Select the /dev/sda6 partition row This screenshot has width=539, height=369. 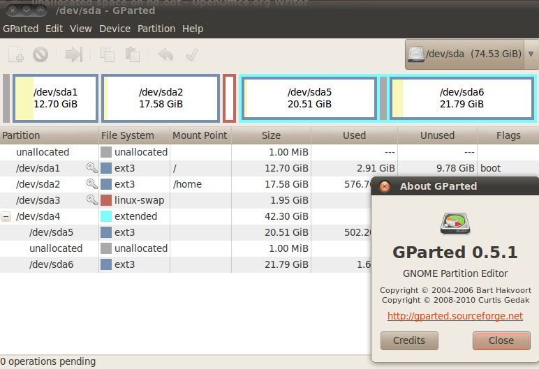[x=186, y=264]
